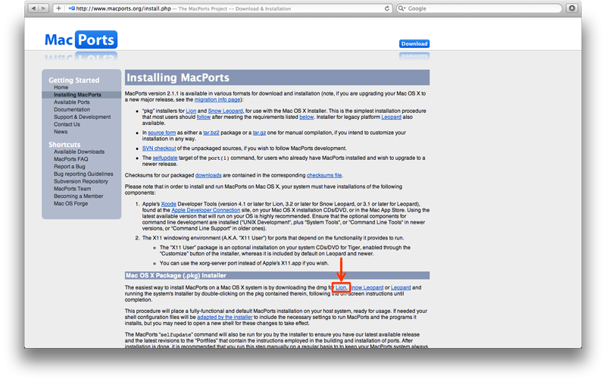This screenshot has width=606, height=382.
Task: Open Bug reporting Guidelines shortcut
Action: click(83, 174)
